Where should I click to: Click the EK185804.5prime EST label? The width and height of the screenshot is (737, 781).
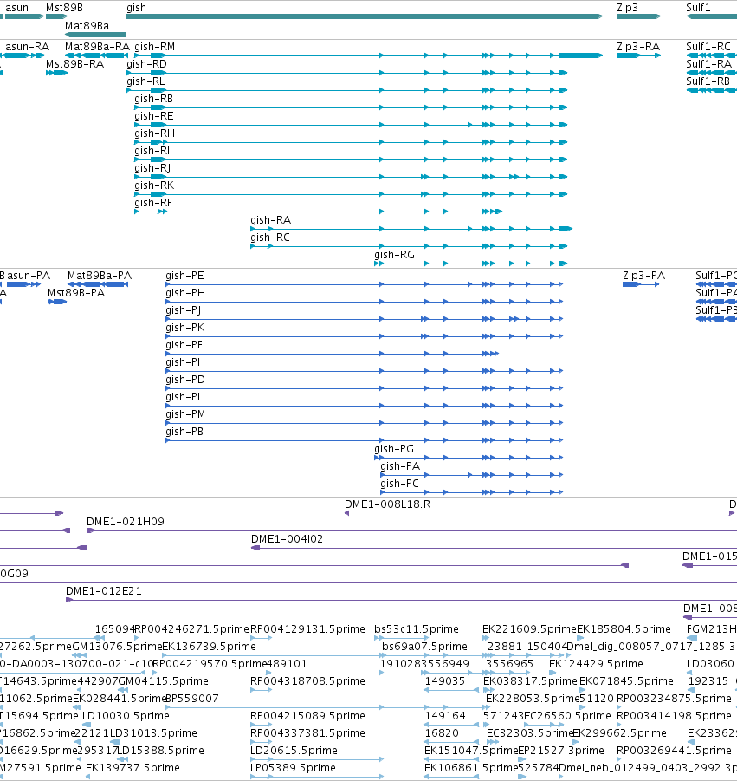pyautogui.click(x=624, y=629)
